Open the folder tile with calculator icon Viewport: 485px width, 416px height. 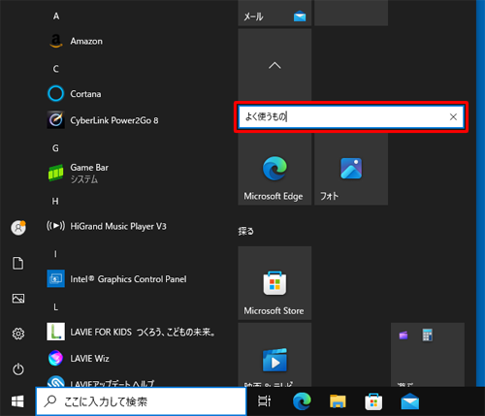(x=428, y=355)
